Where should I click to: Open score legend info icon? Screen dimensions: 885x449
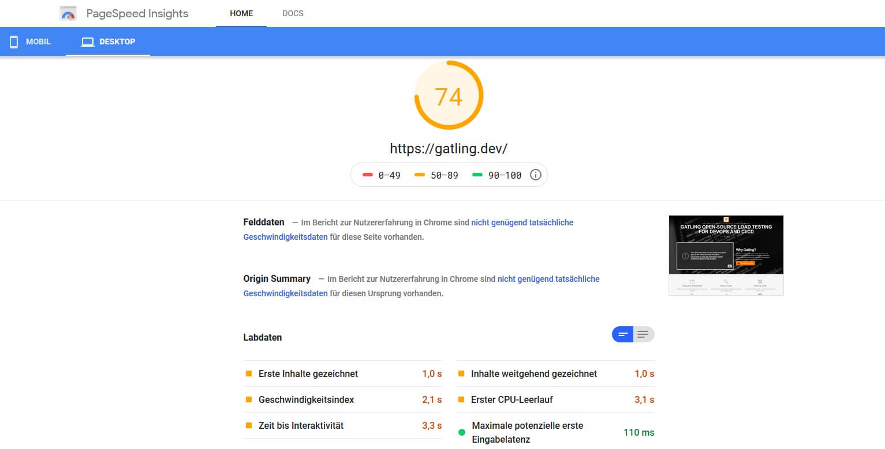[536, 175]
